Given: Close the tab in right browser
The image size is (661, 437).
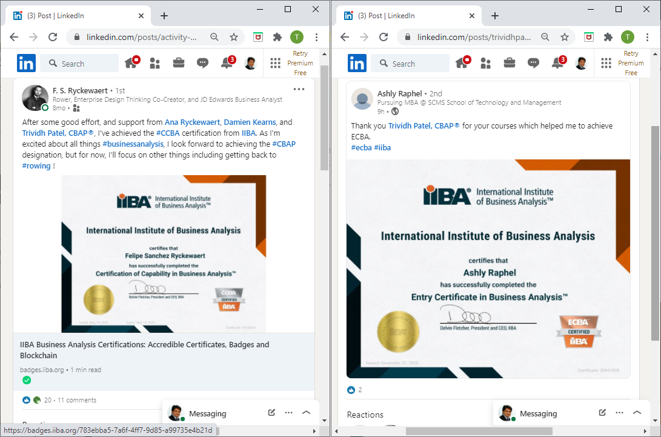Looking at the screenshot, I should (x=472, y=16).
